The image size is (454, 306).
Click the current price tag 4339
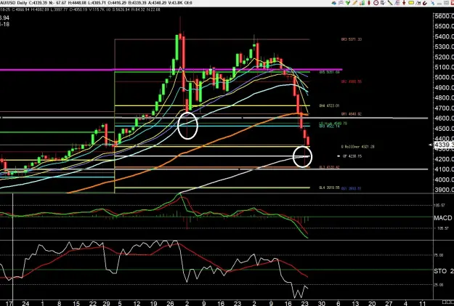(x=444, y=145)
